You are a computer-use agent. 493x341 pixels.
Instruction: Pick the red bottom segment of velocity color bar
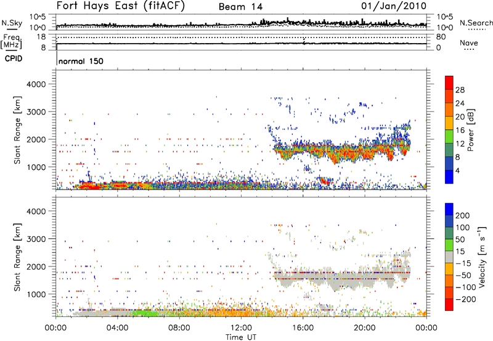pyautogui.click(x=449, y=305)
